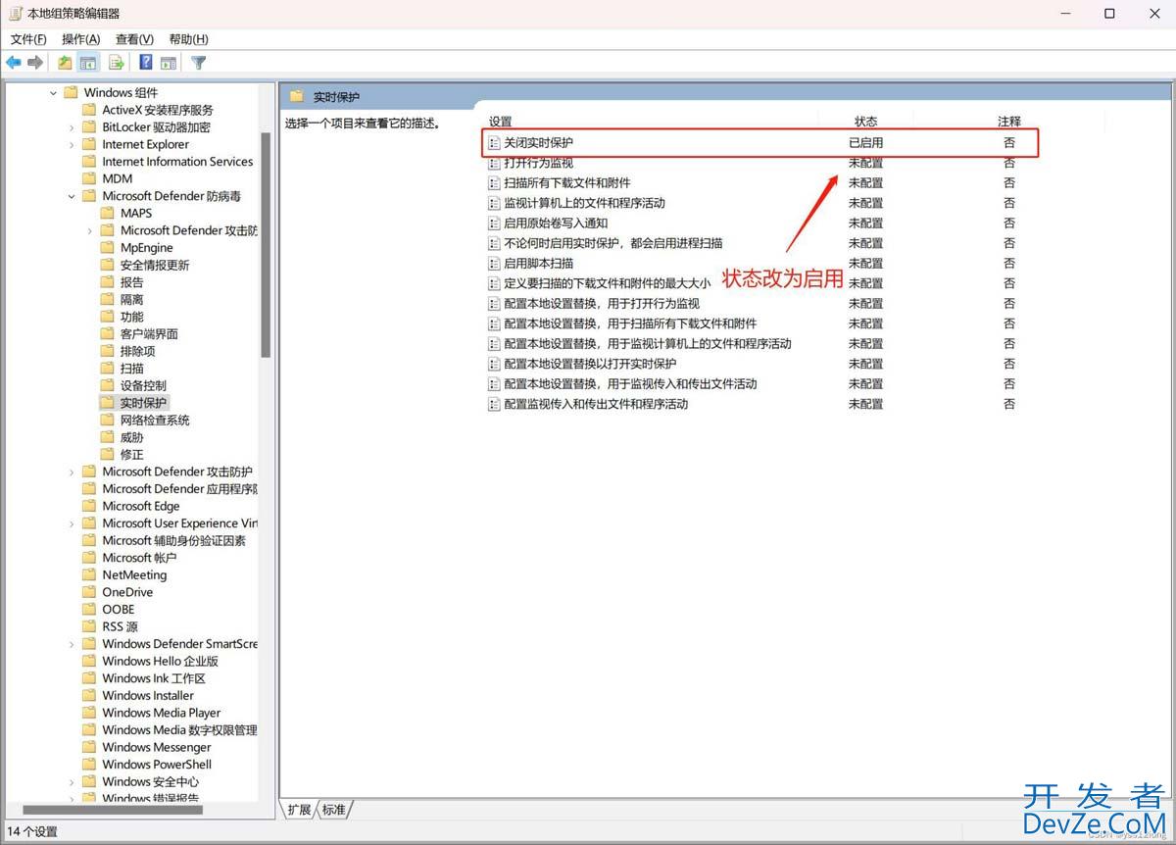The image size is (1176, 845).
Task: Expand Microsoft Defender 攻击防护 node above 应用程序
Action: tap(72, 472)
